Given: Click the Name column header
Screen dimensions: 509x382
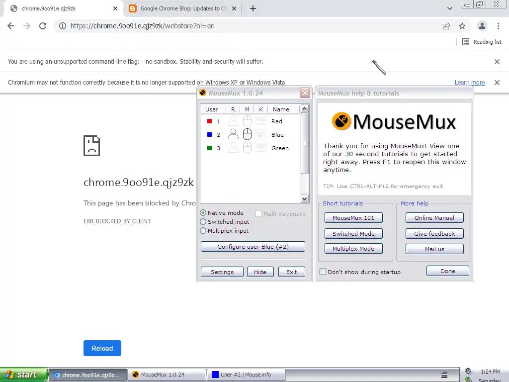Looking at the screenshot, I should tap(283, 109).
